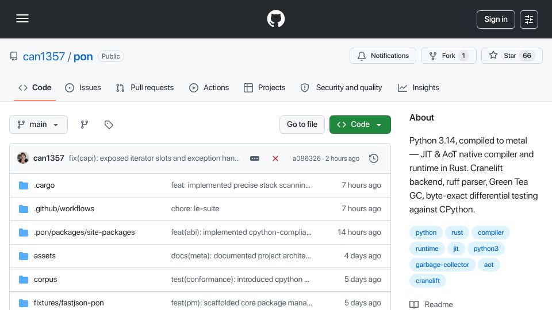Click the assets folder icon
This screenshot has height=310, width=552.
[x=24, y=256]
